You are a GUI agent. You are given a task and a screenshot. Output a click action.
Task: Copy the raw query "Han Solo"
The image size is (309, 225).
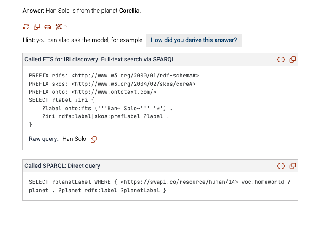93,139
